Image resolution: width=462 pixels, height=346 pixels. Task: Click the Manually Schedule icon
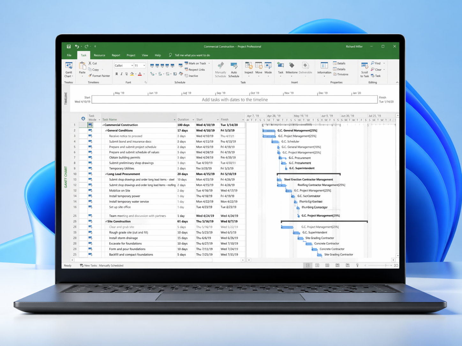(220, 66)
